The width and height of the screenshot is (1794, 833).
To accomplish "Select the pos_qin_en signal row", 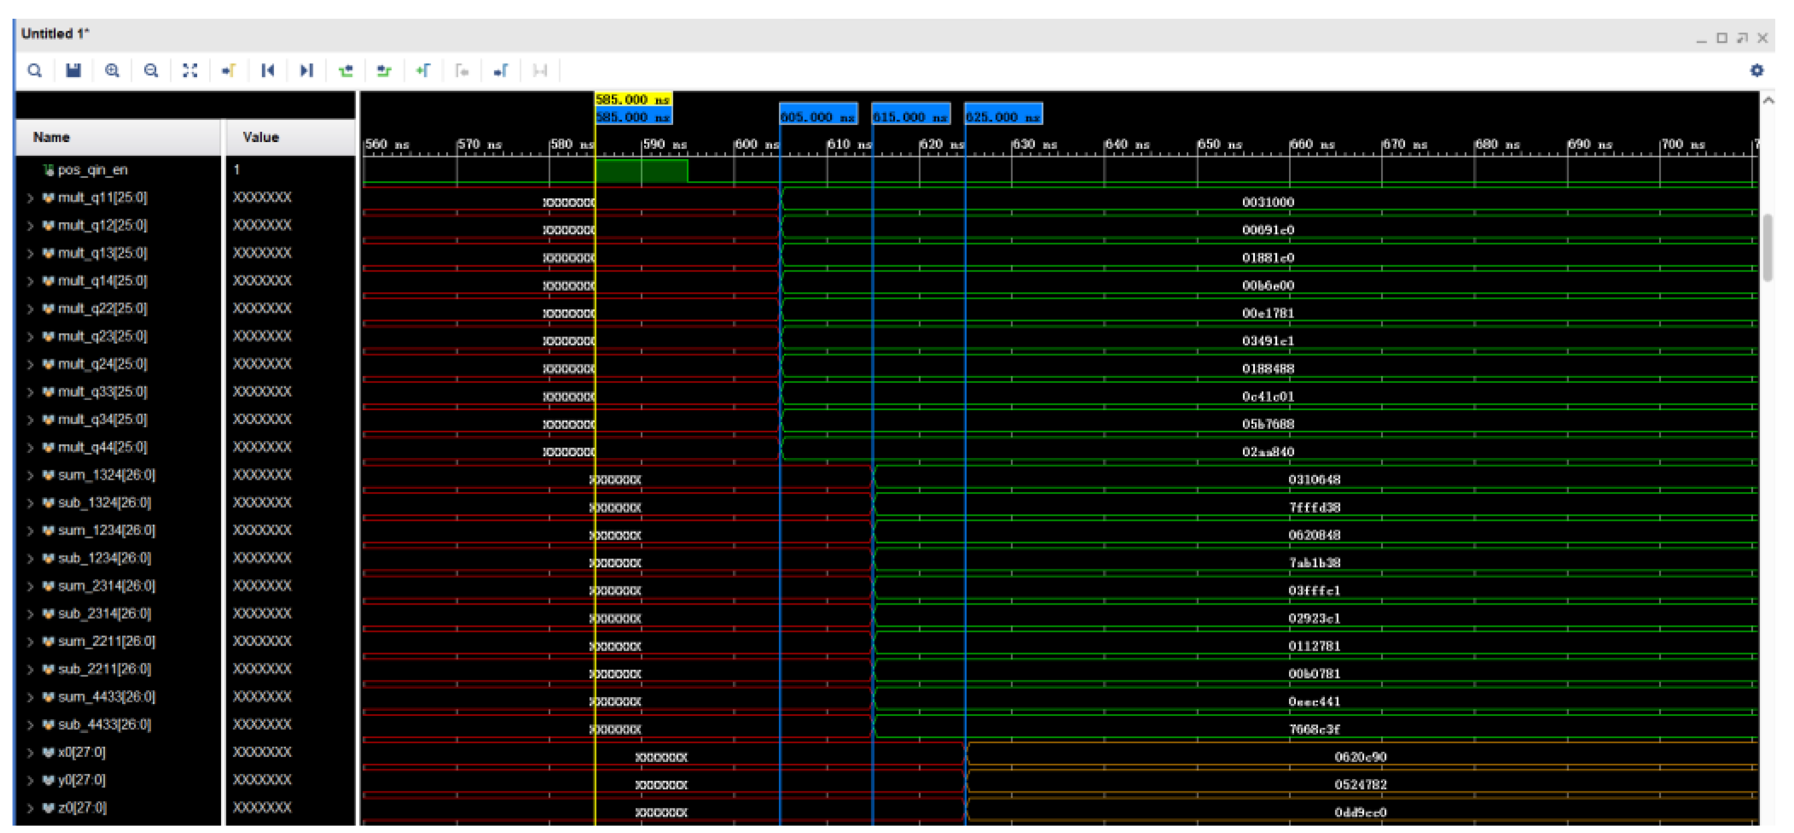I will (x=92, y=170).
